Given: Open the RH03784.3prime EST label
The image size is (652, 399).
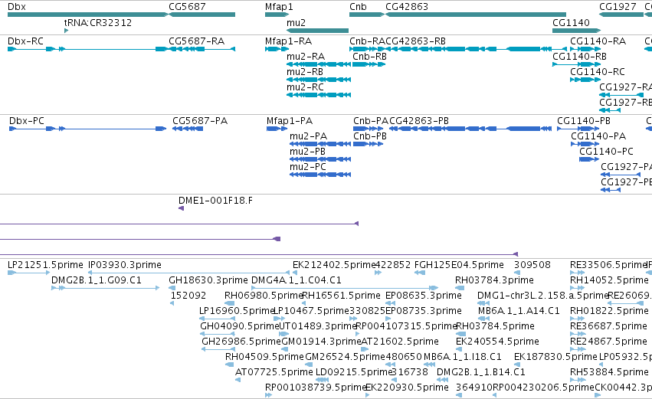Looking at the screenshot, I should tap(494, 280).
